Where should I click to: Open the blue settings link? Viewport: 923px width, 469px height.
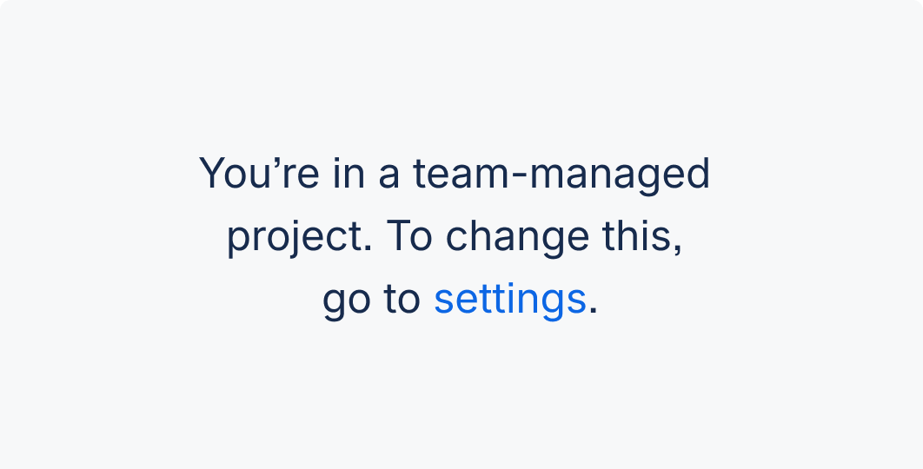pyautogui.click(x=510, y=300)
